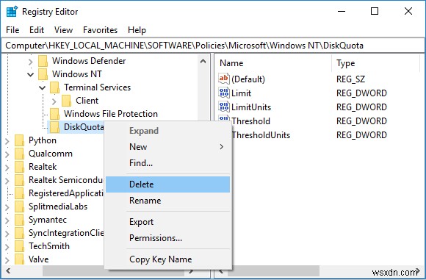
Task: Click the TechSmith folder icon
Action: click(19, 246)
